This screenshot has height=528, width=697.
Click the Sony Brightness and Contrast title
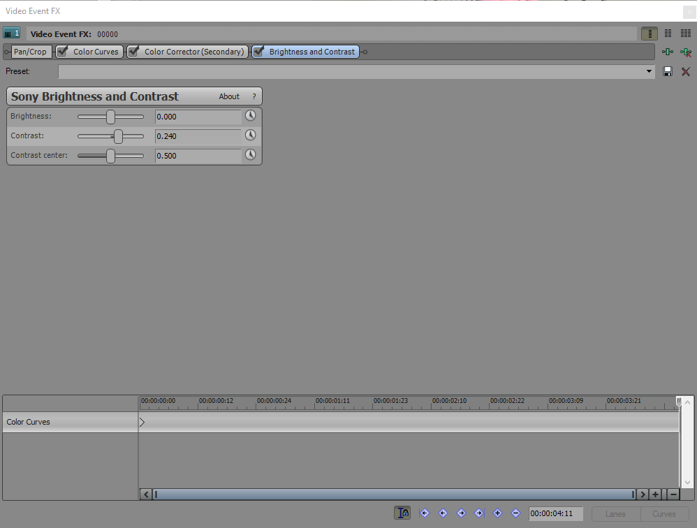tap(95, 96)
